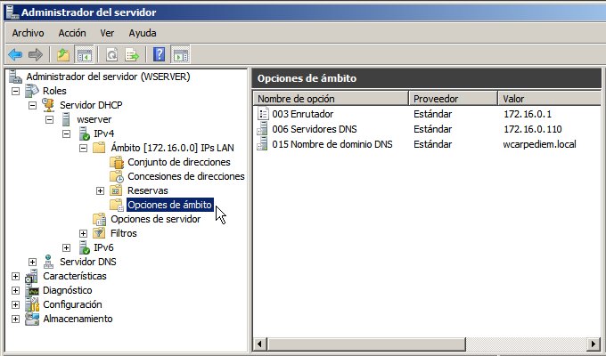Select Concesiones de direcciones tree label

click(186, 176)
